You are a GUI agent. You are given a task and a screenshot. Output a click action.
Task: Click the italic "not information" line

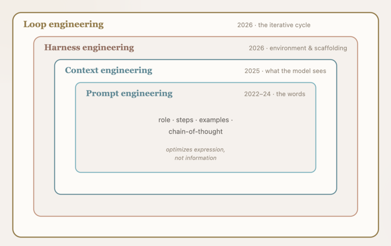tap(195, 158)
